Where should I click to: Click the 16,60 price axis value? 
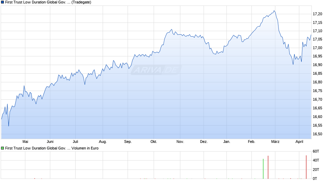point(317,117)
